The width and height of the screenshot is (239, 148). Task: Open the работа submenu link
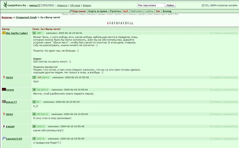(73, 14)
